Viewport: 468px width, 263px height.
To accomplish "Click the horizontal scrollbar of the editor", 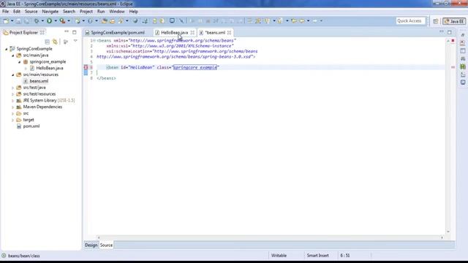I will point(270,237).
